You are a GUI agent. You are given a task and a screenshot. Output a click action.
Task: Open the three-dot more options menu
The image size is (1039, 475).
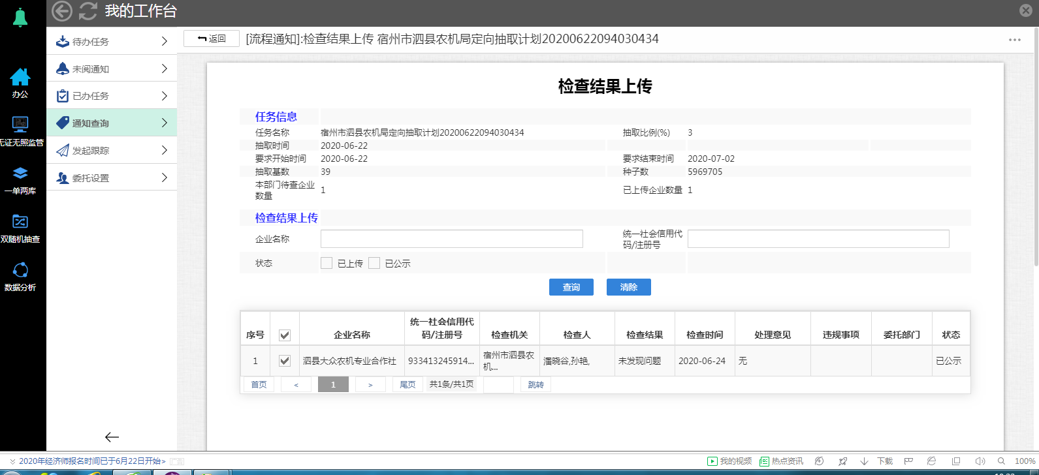(x=1014, y=40)
